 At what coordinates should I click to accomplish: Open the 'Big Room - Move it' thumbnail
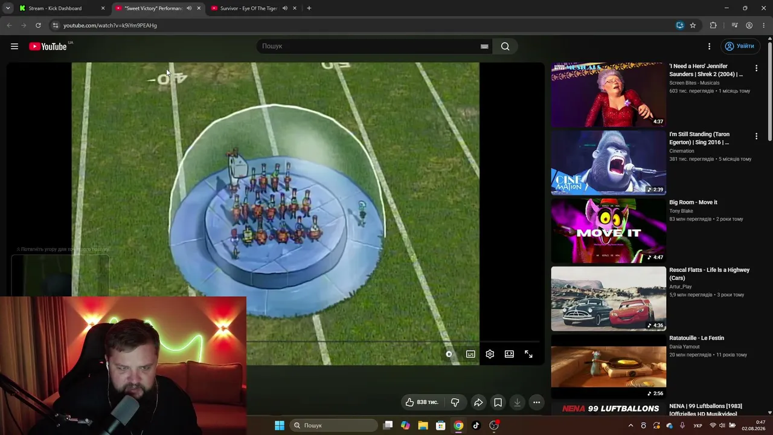[x=609, y=231]
